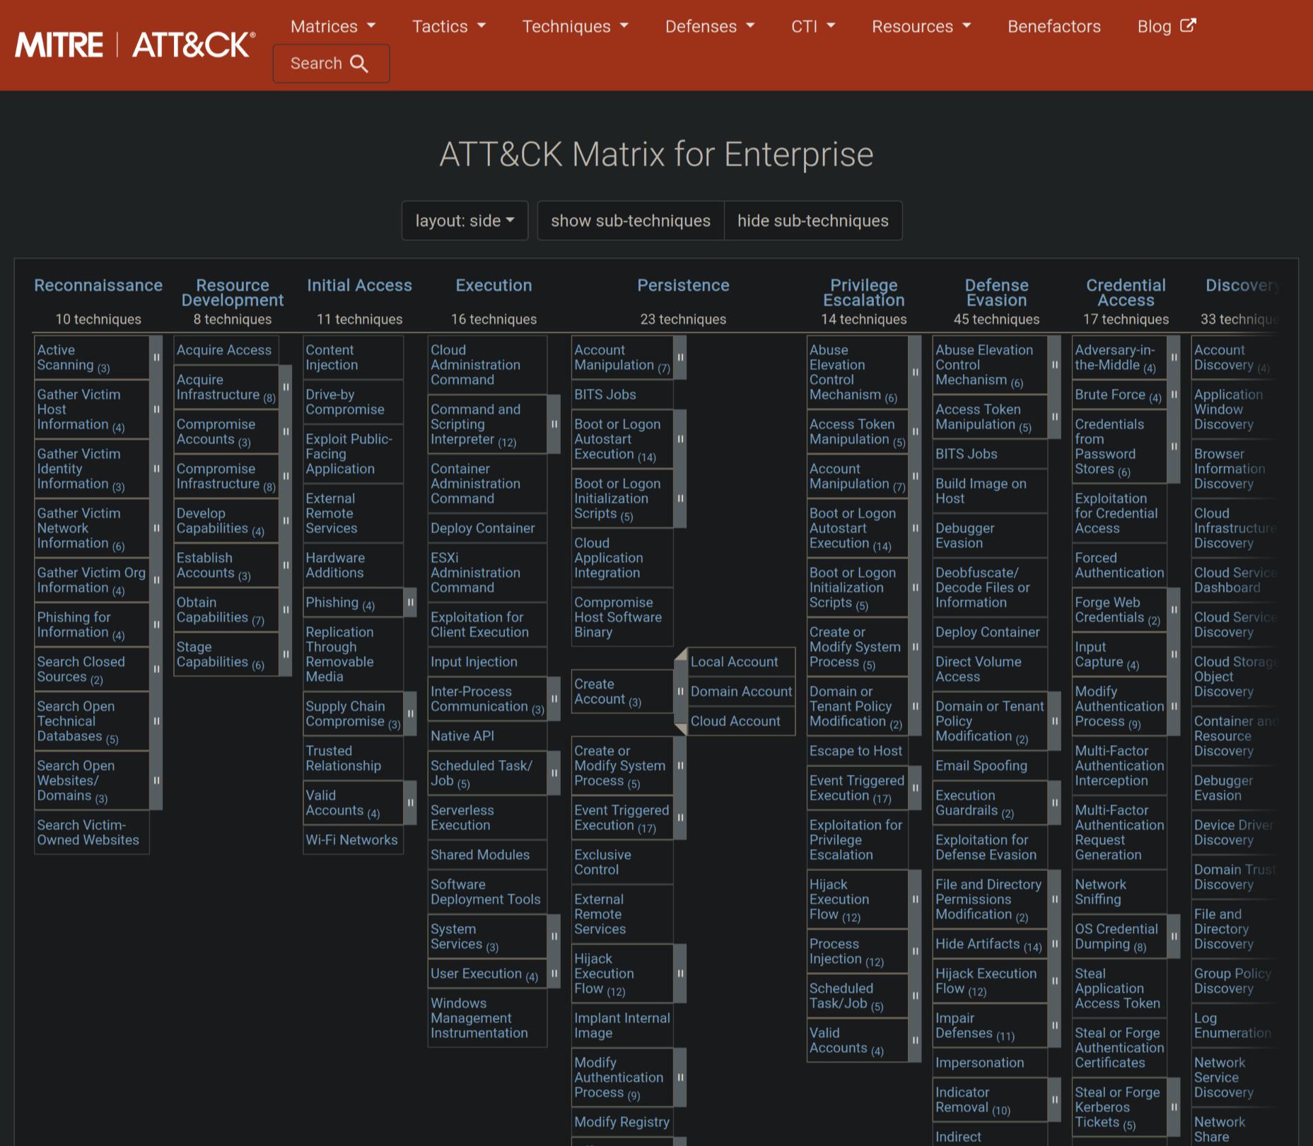Open the Reconnaissance tactic heading
This screenshot has height=1146, width=1313.
click(x=98, y=286)
